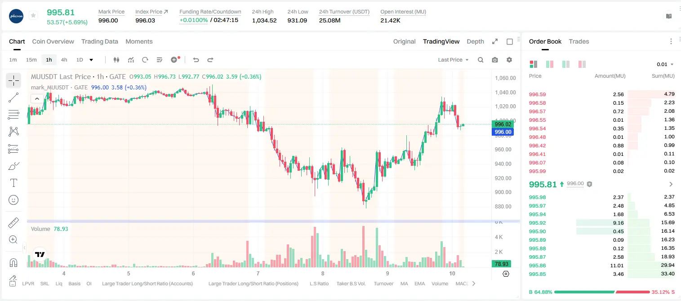Image resolution: width=681 pixels, height=301 pixels.
Task: Select the 4h timeframe
Action: click(64, 60)
